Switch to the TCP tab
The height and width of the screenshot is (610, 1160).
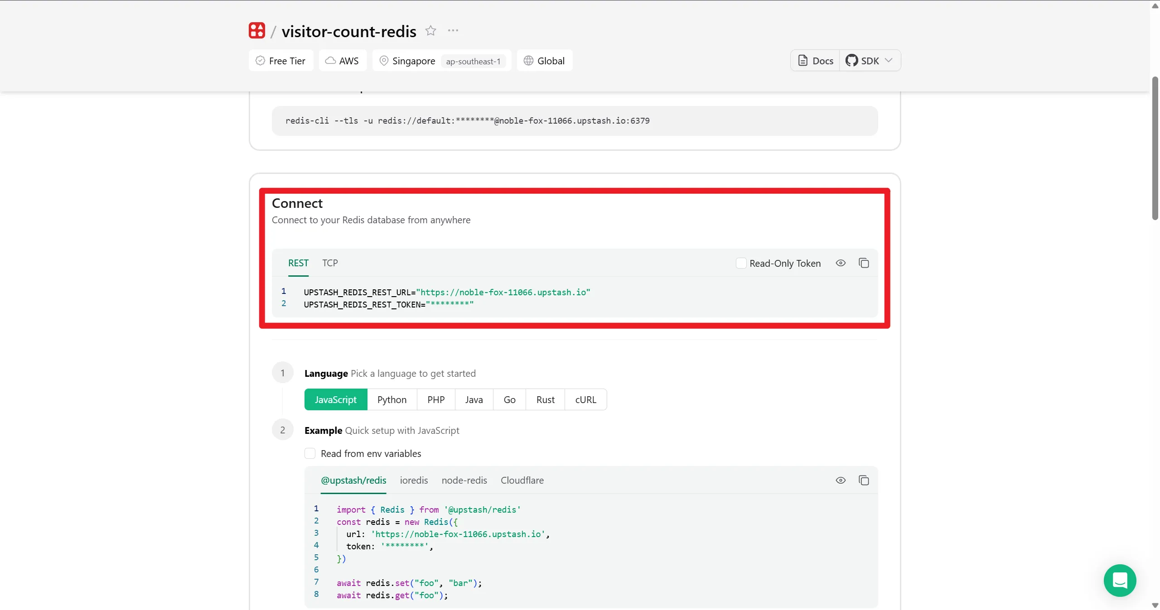329,263
